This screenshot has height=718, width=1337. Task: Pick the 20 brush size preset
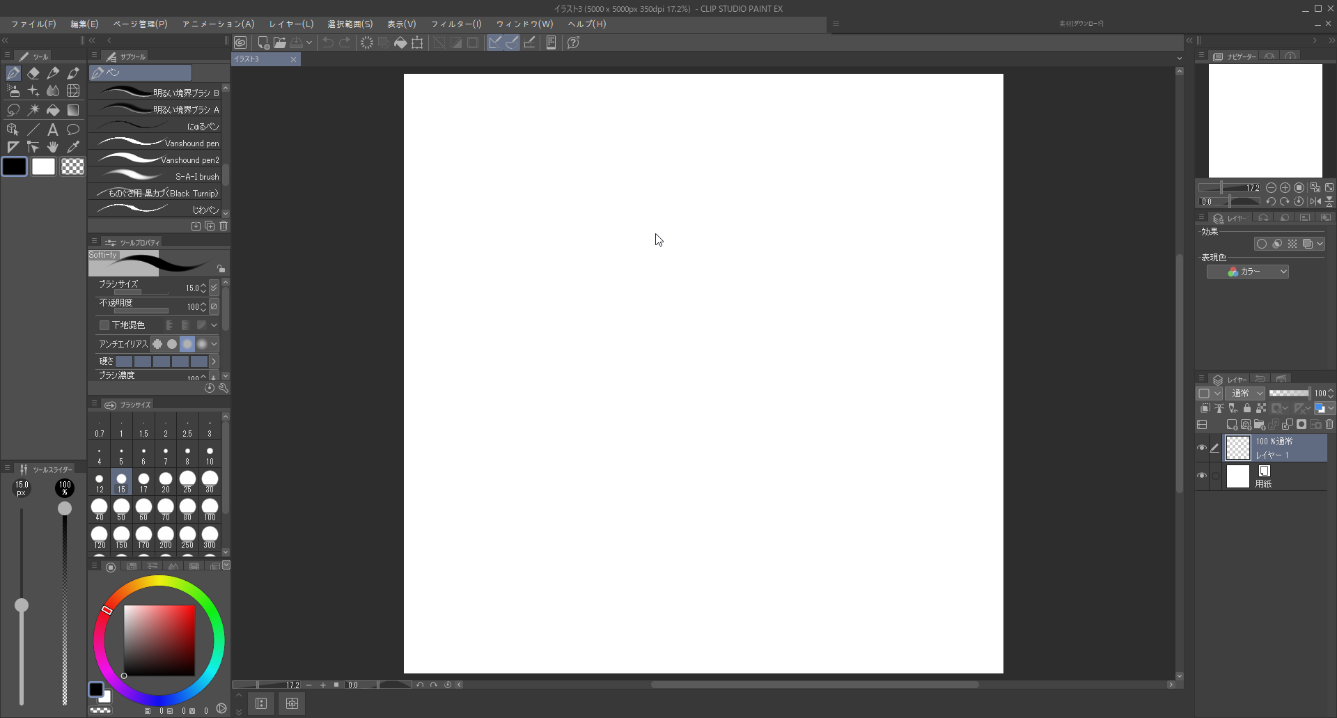tap(166, 481)
